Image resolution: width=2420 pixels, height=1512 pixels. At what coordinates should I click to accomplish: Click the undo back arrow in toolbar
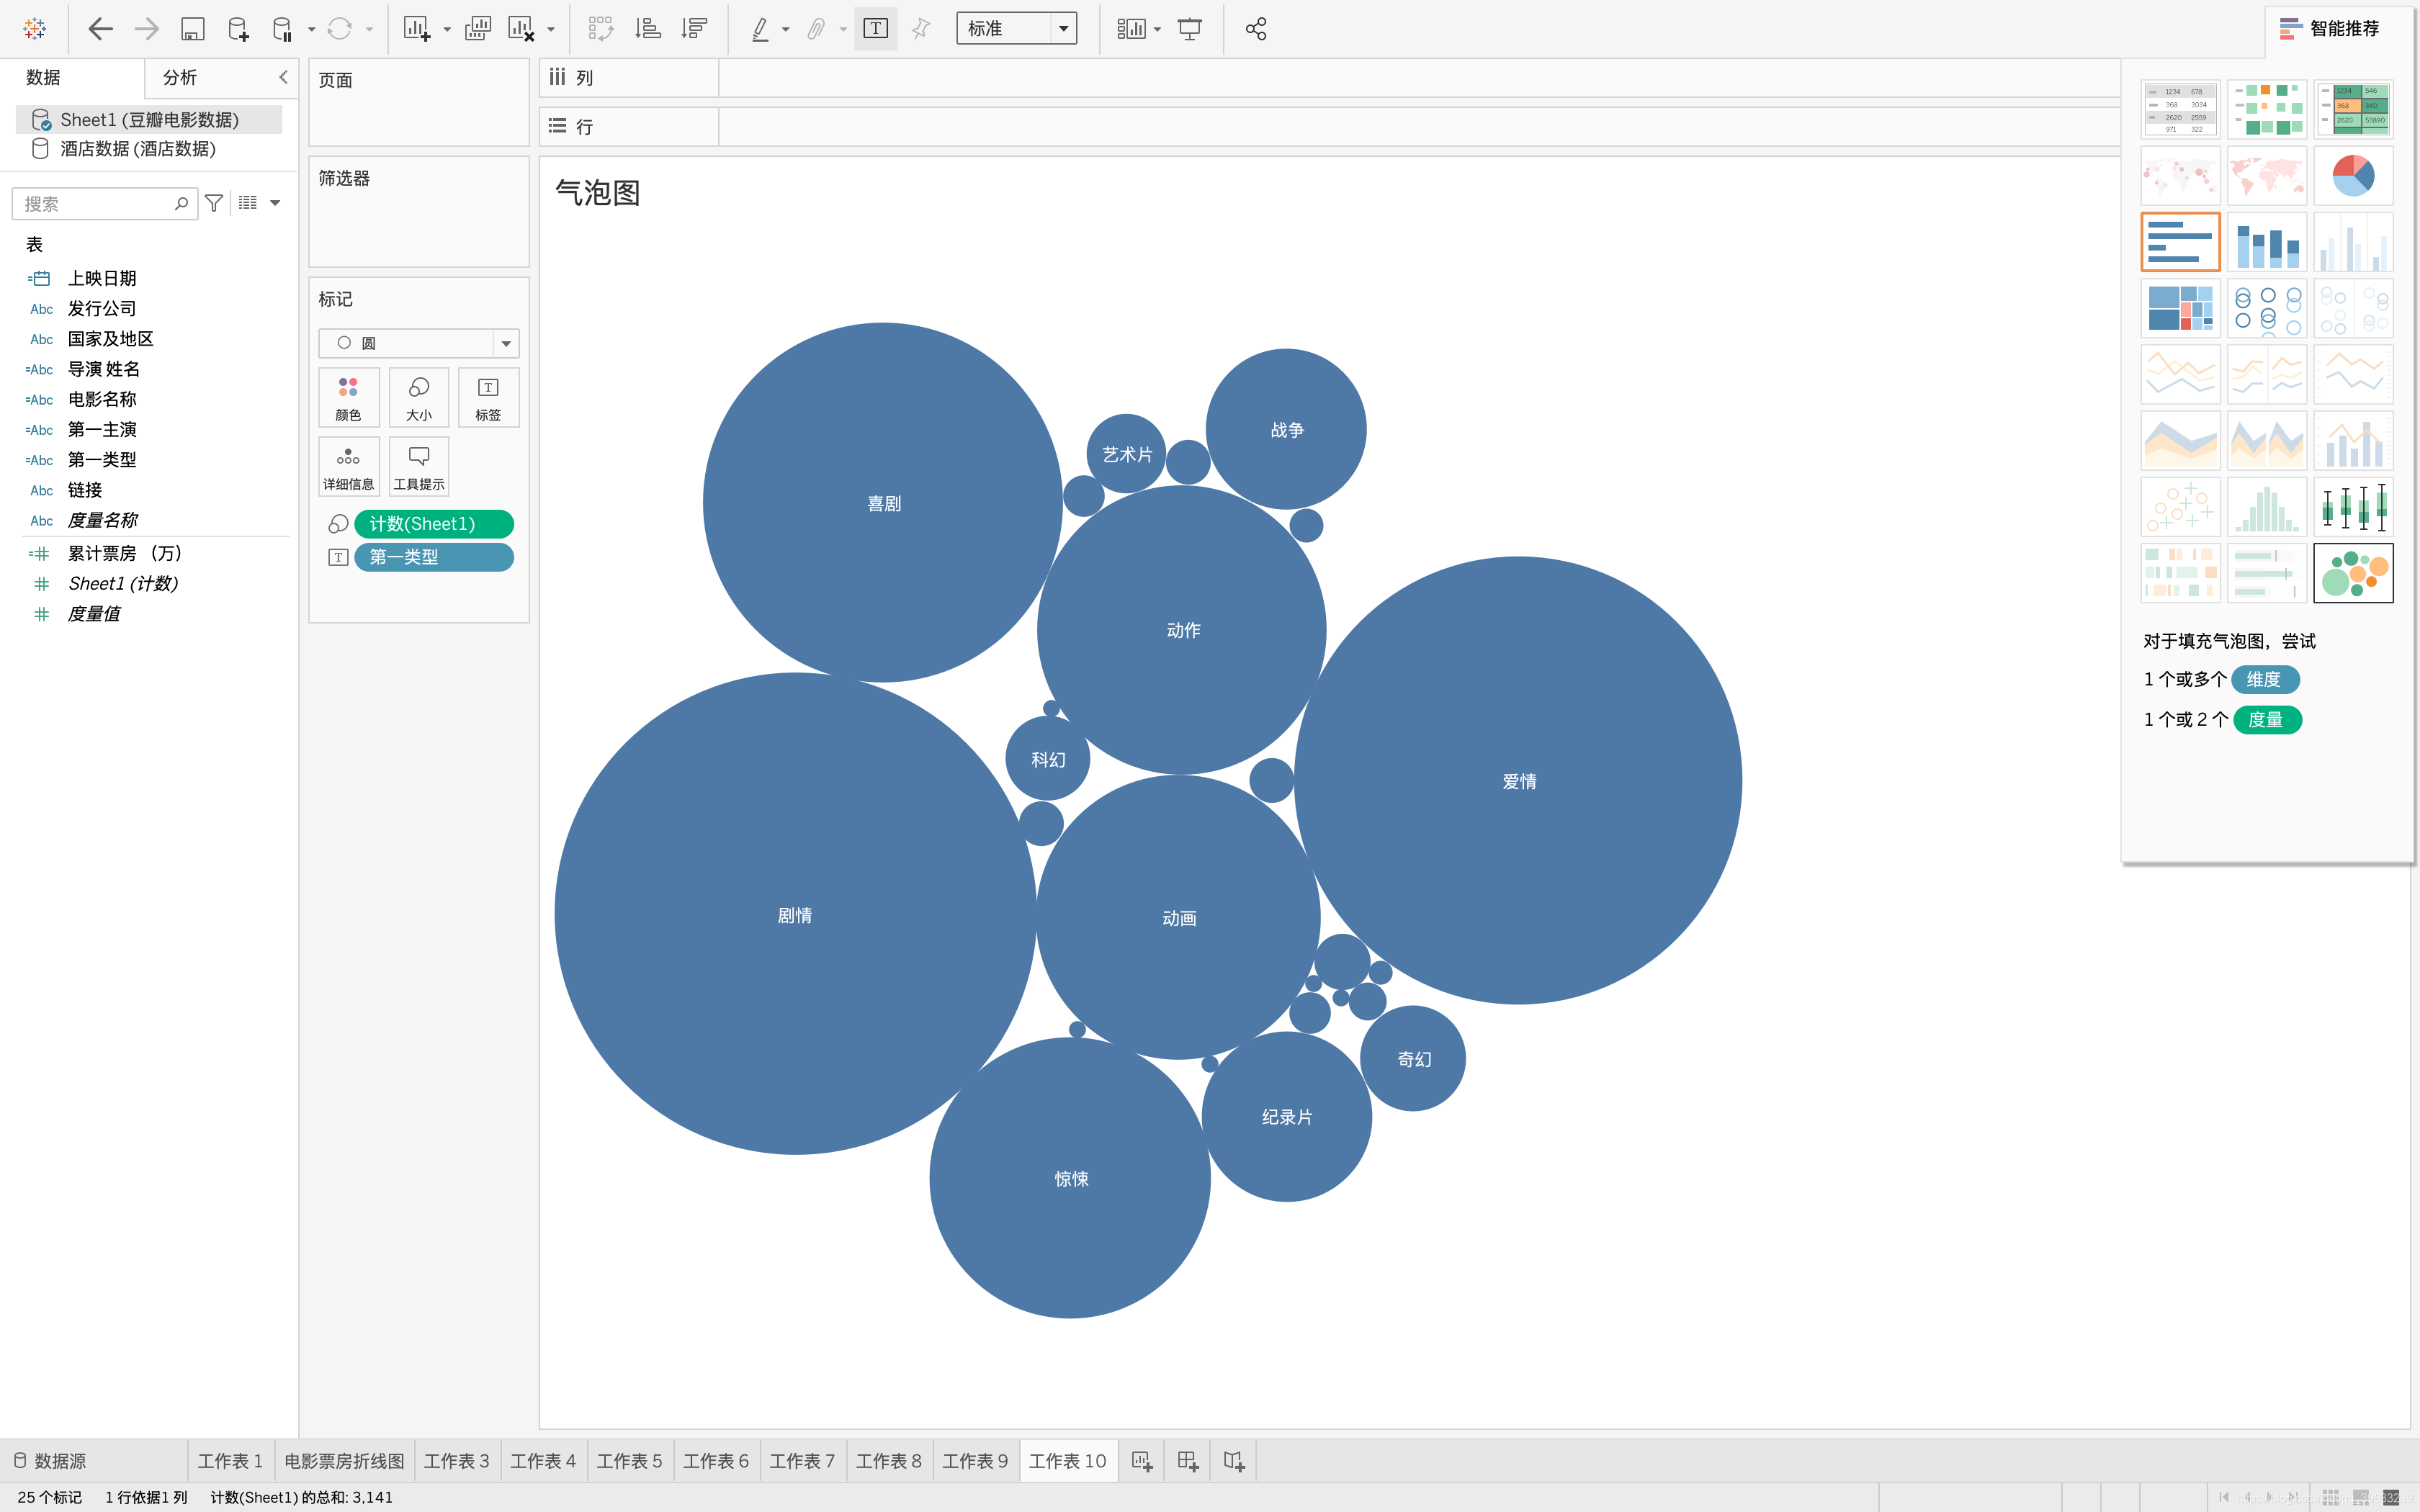100,29
